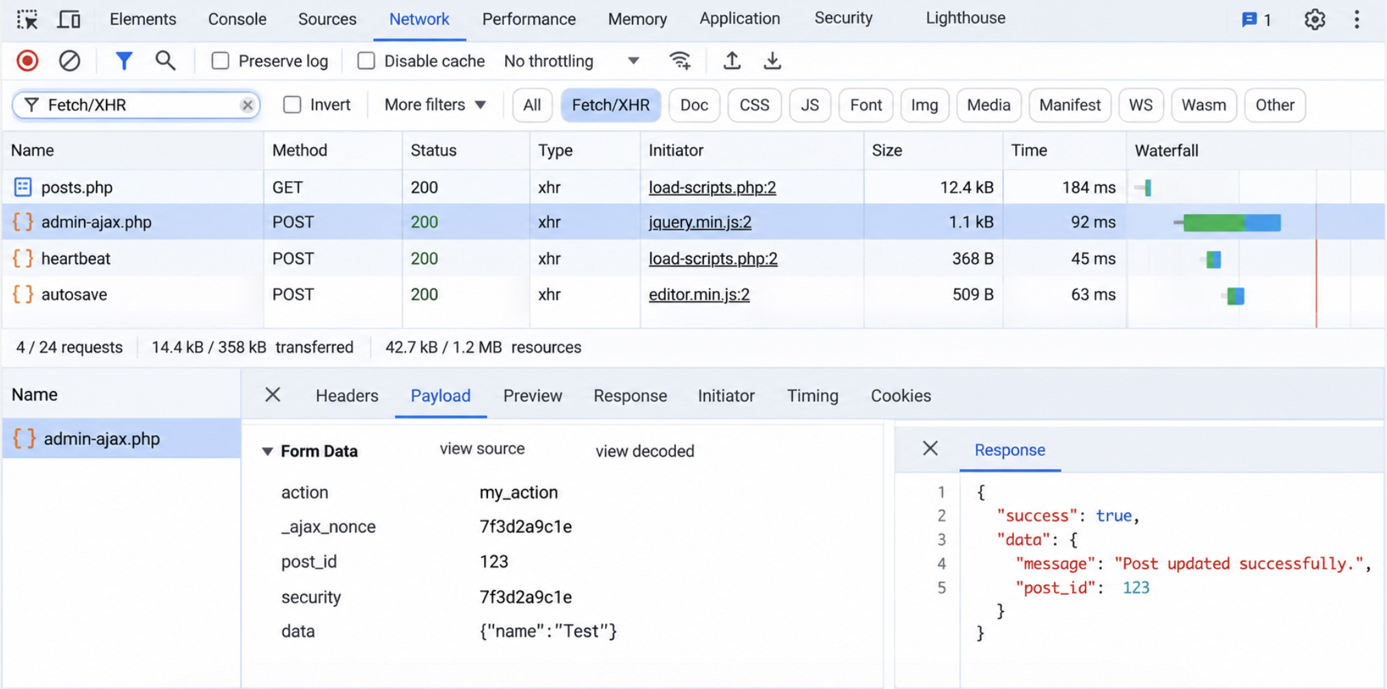Select the posts.php request row

coord(693,187)
